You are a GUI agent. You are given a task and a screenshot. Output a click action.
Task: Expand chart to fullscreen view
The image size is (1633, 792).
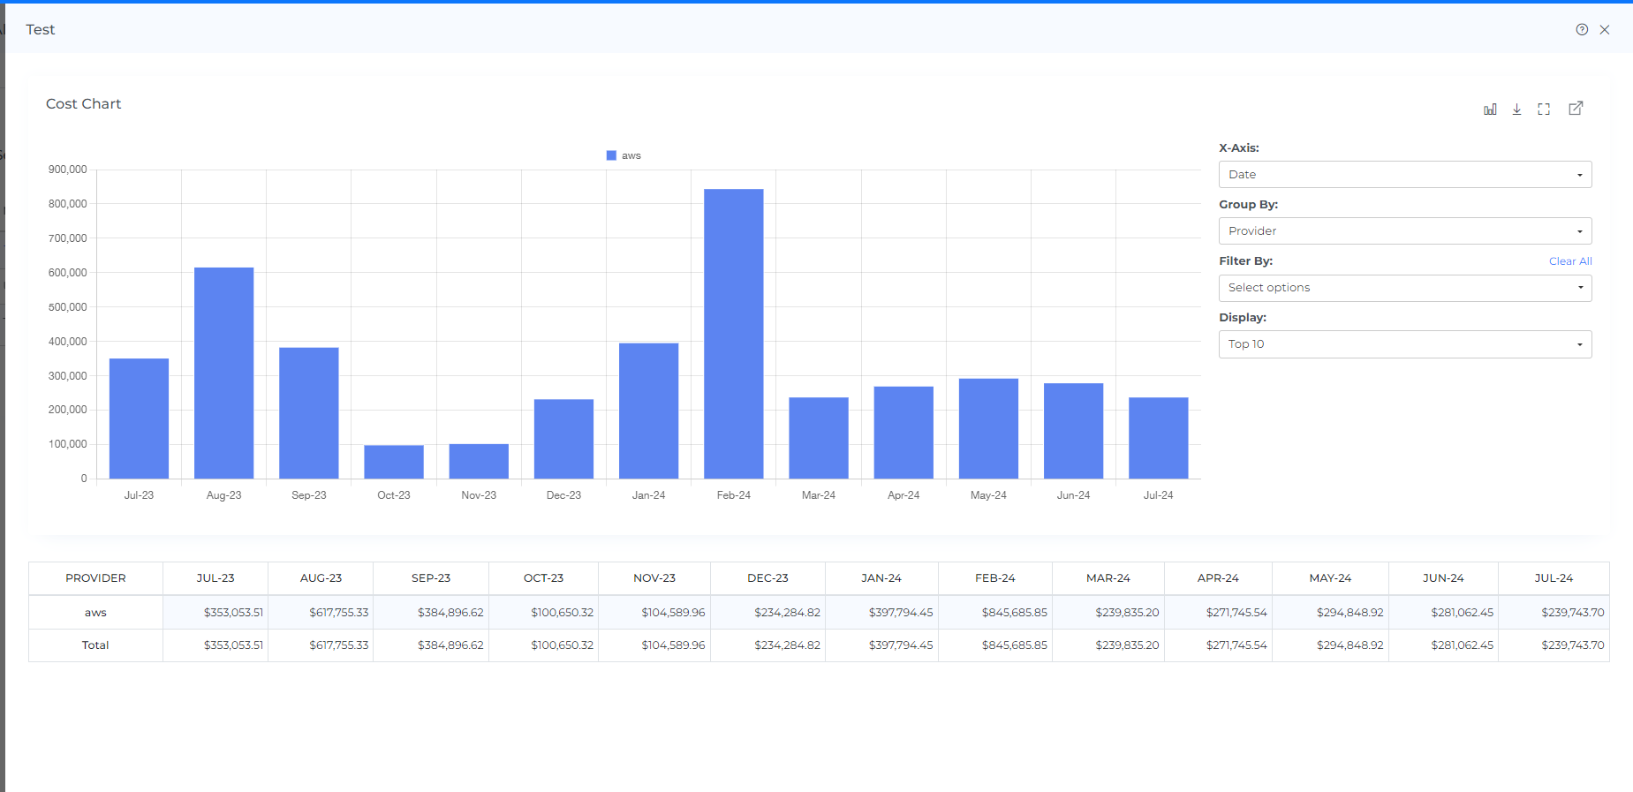(x=1544, y=109)
